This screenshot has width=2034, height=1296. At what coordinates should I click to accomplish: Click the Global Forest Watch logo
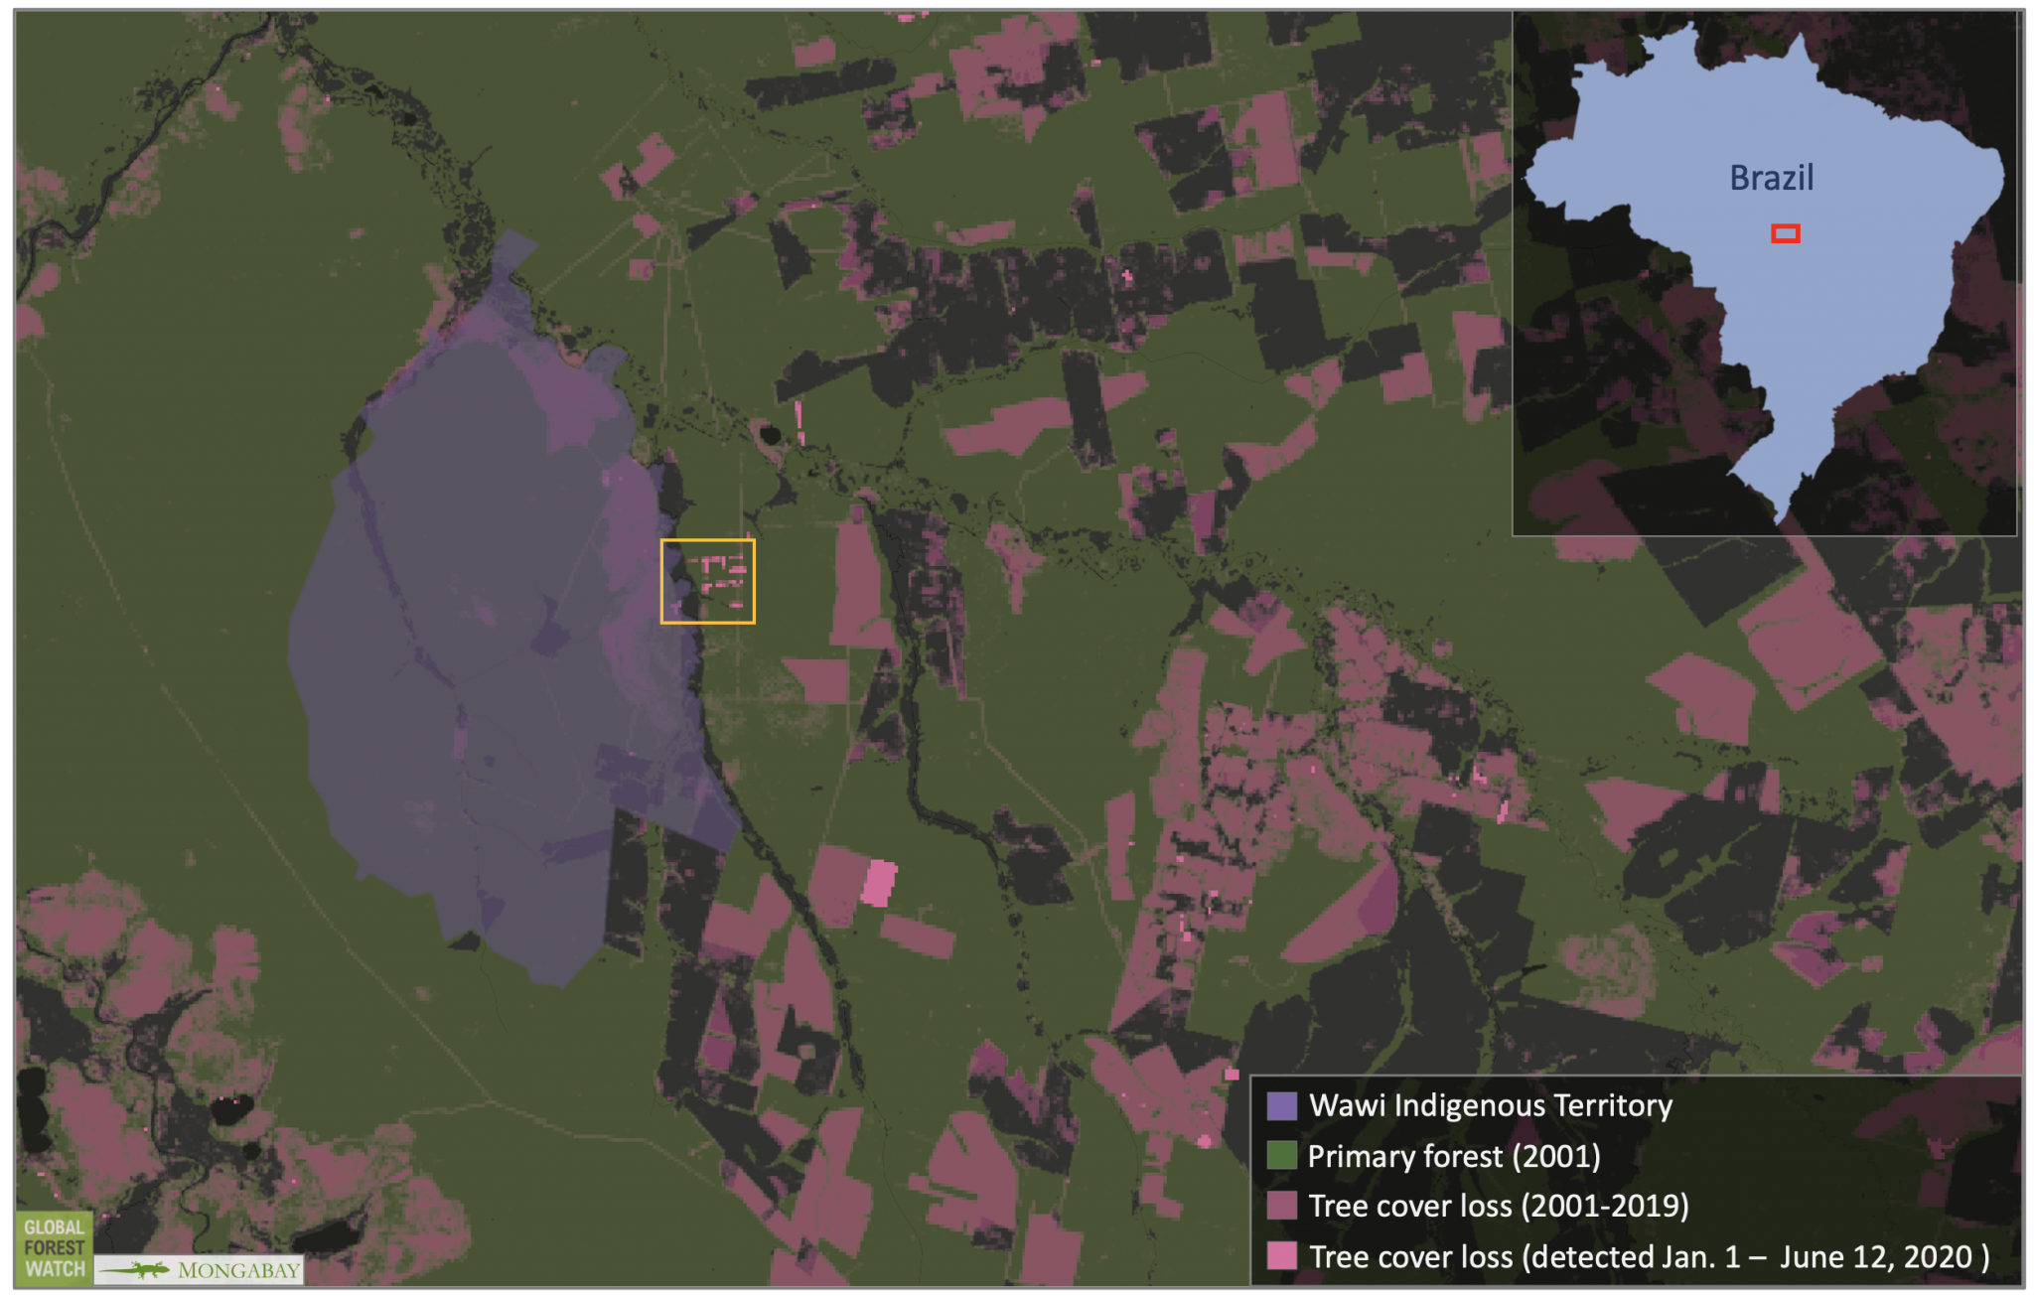(55, 1247)
